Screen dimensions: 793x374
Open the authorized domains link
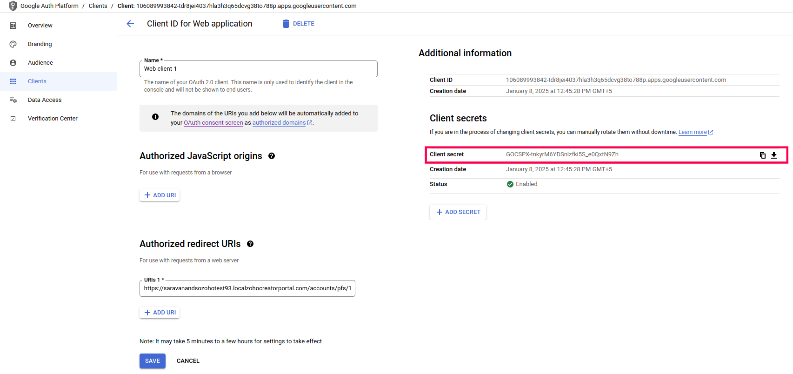pyautogui.click(x=279, y=123)
